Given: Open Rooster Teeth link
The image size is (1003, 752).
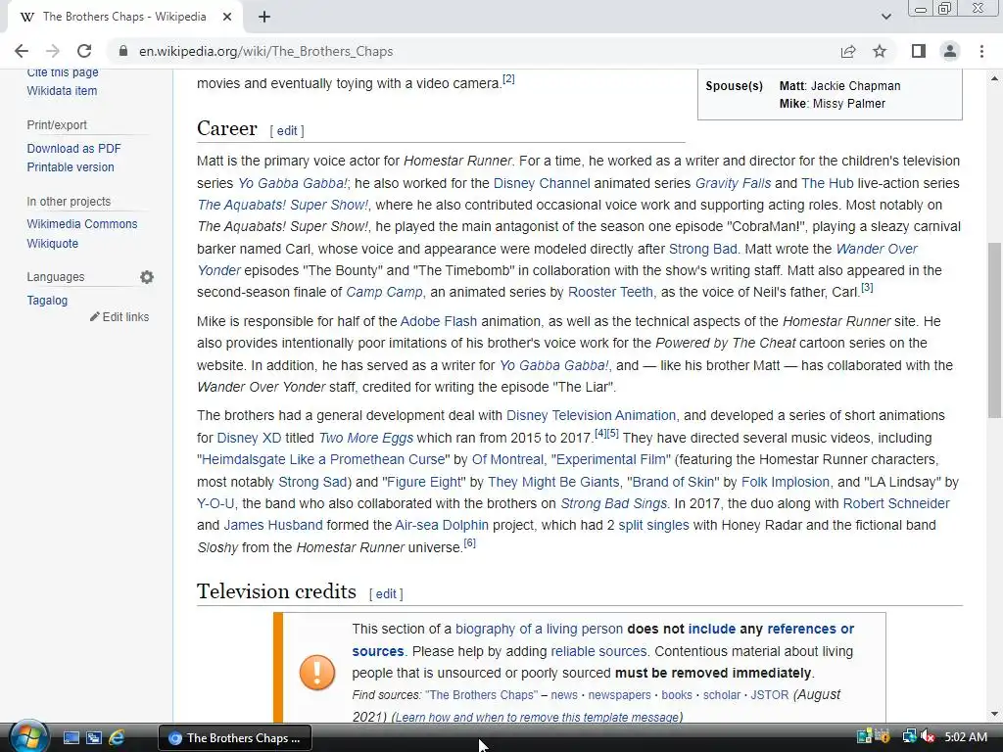Looking at the screenshot, I should (x=610, y=292).
